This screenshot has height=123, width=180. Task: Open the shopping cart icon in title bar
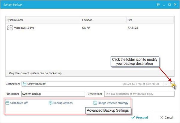158,4
